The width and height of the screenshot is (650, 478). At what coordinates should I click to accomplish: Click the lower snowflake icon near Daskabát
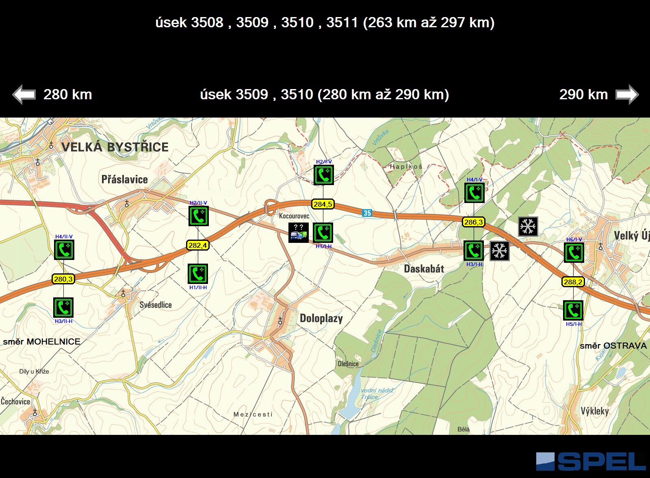499,251
